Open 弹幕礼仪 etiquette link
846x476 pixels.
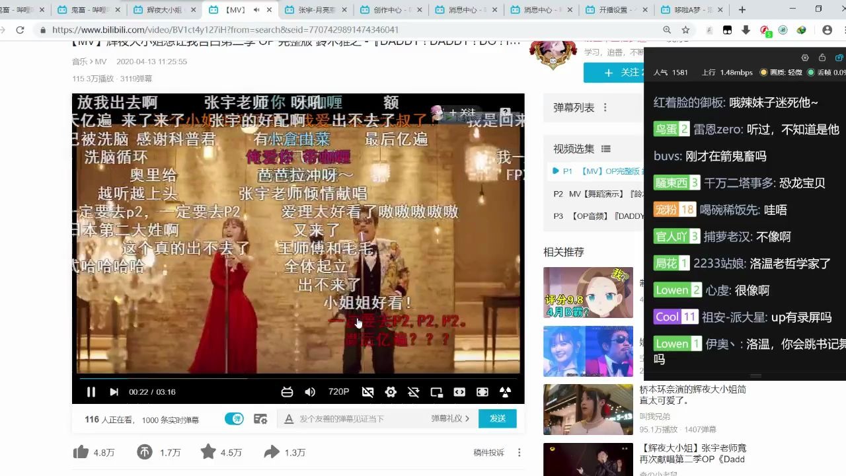(x=450, y=418)
